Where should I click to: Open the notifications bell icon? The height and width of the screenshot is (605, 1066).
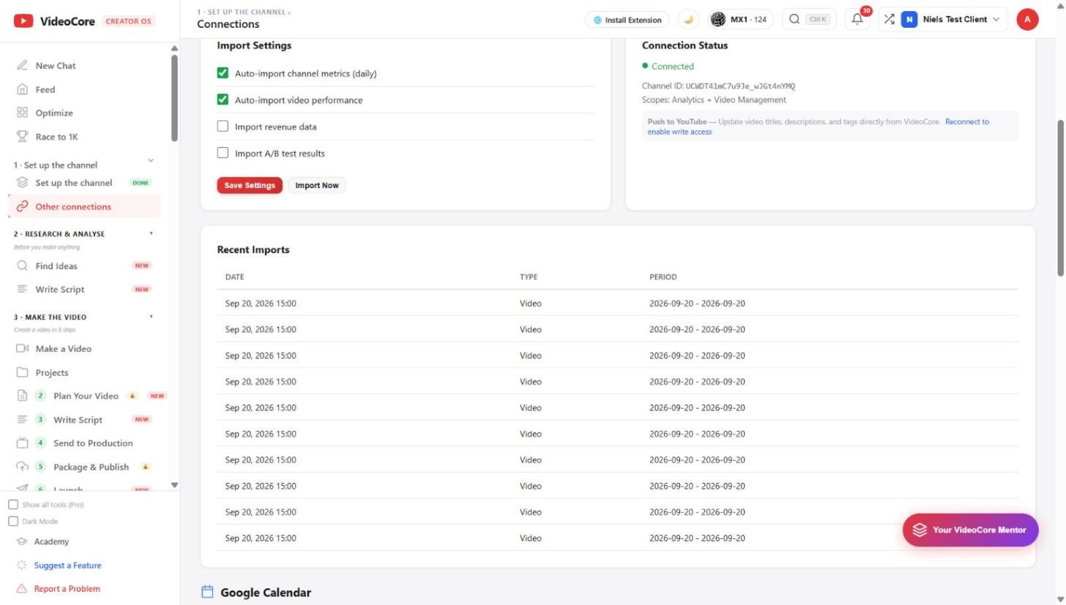coord(857,20)
